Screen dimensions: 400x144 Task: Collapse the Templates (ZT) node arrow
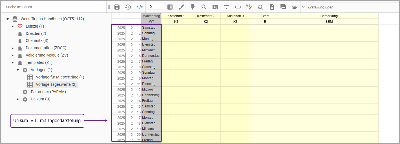click(13, 63)
